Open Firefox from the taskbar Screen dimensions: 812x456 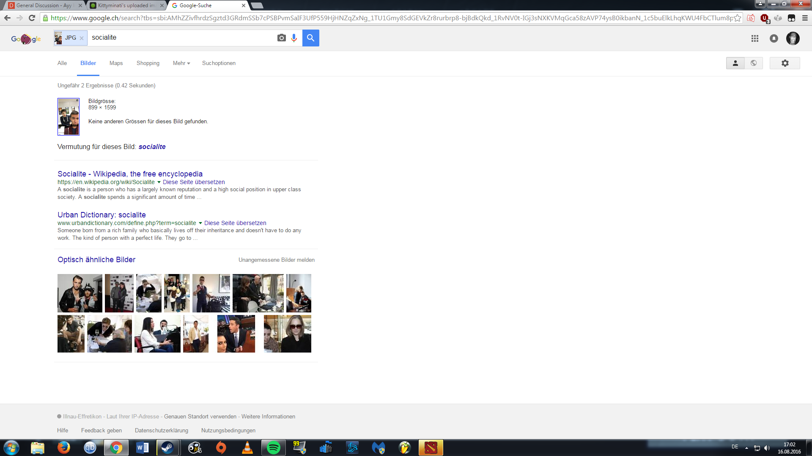pos(64,448)
